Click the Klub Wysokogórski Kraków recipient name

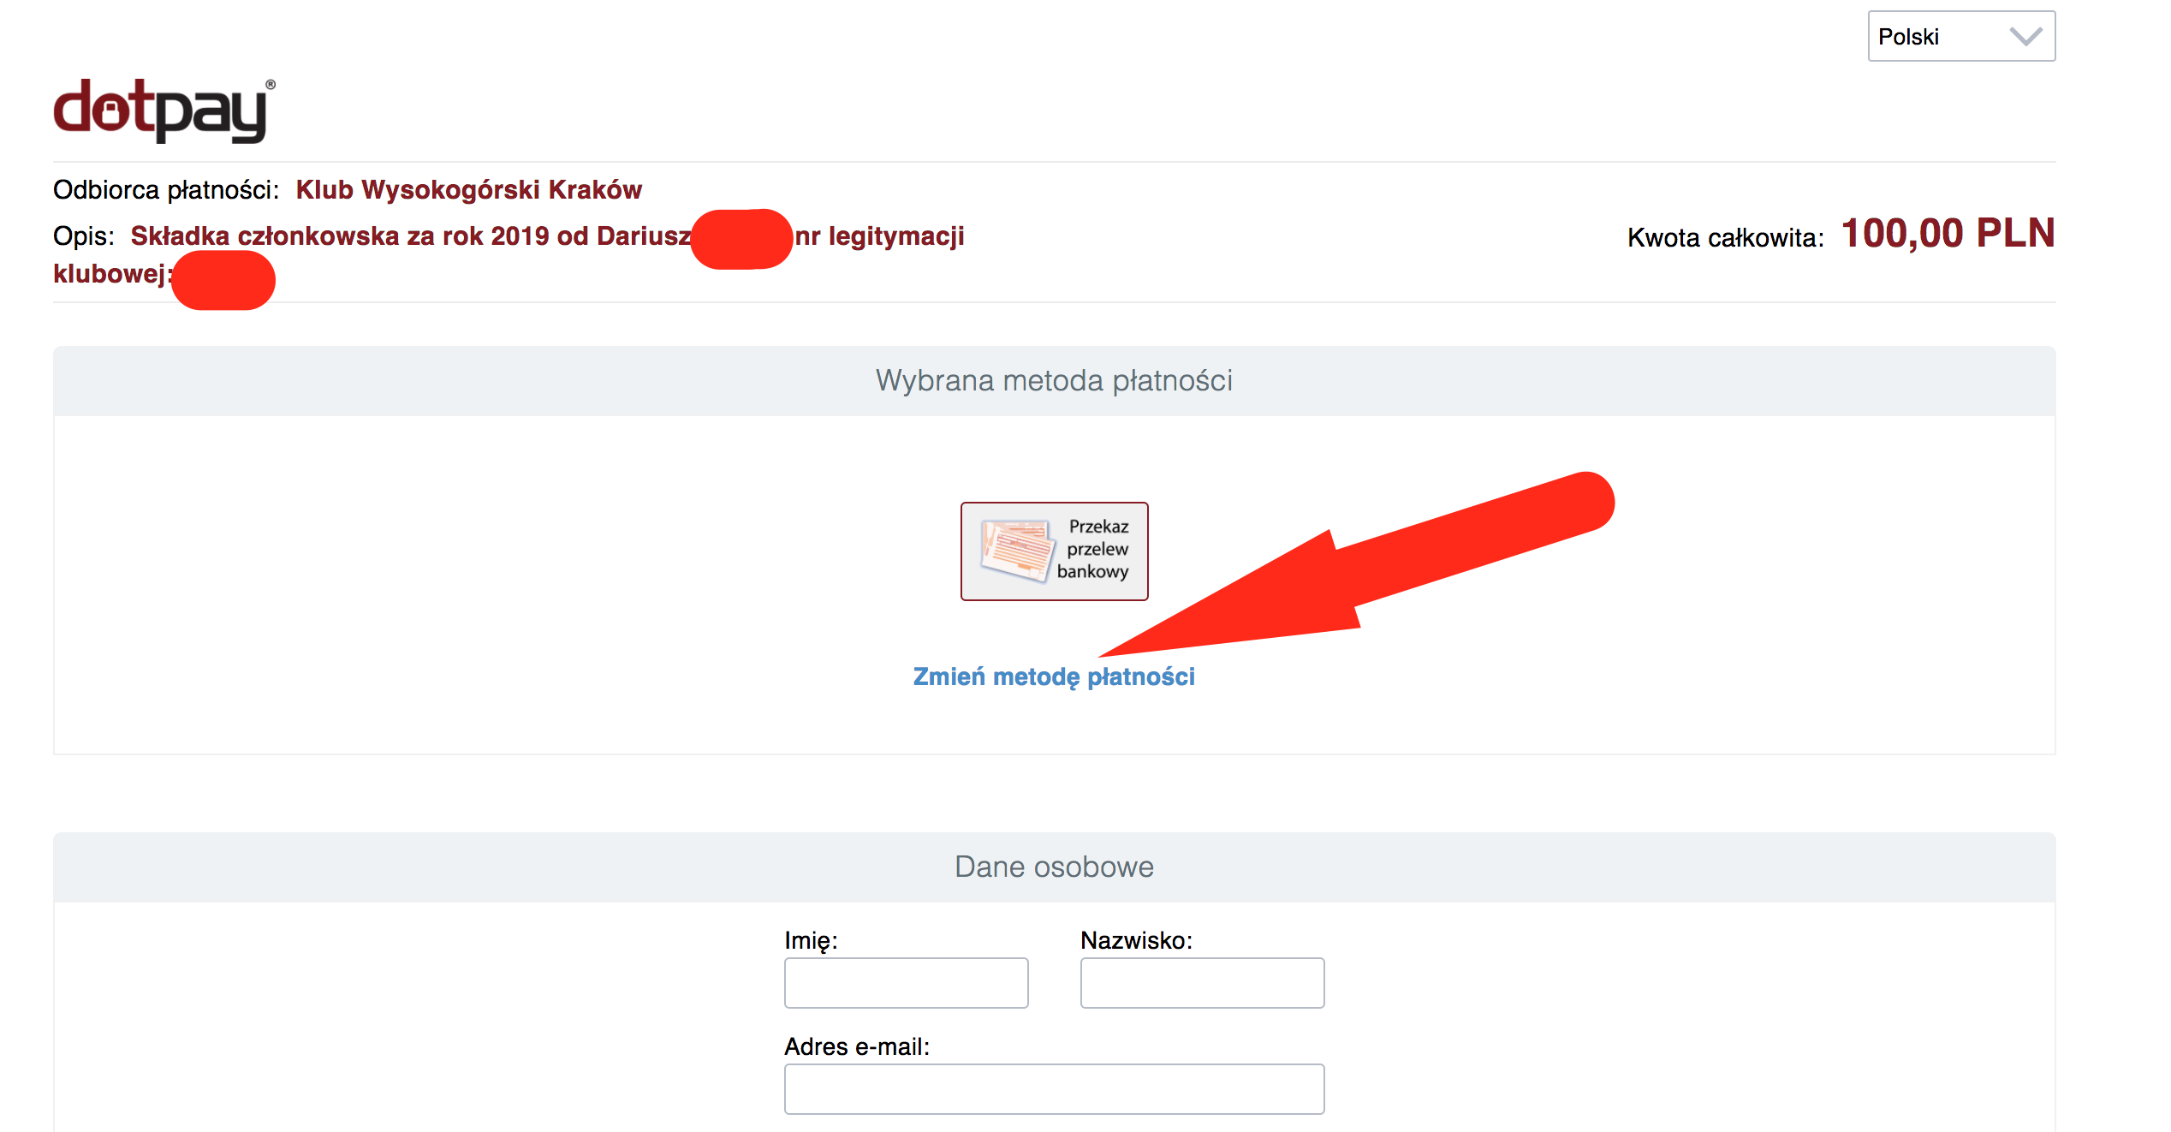(x=468, y=189)
